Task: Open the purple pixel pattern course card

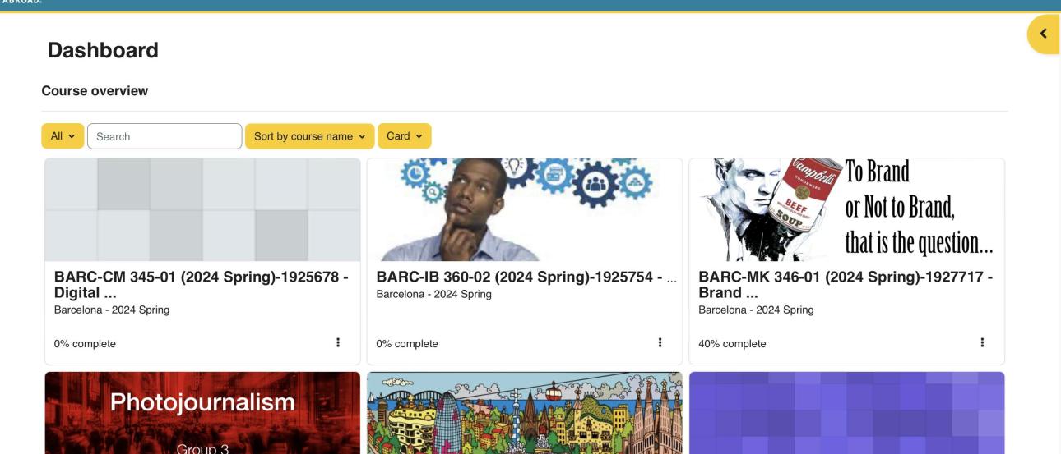Action: 846,412
